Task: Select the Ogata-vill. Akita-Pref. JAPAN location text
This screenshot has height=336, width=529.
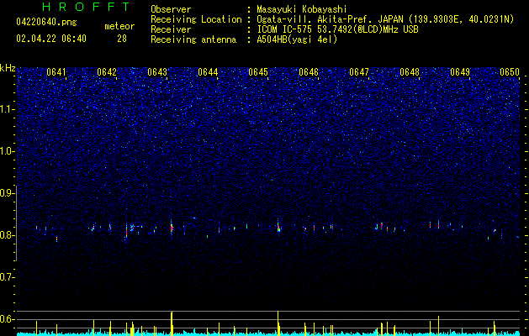Action: pos(385,19)
